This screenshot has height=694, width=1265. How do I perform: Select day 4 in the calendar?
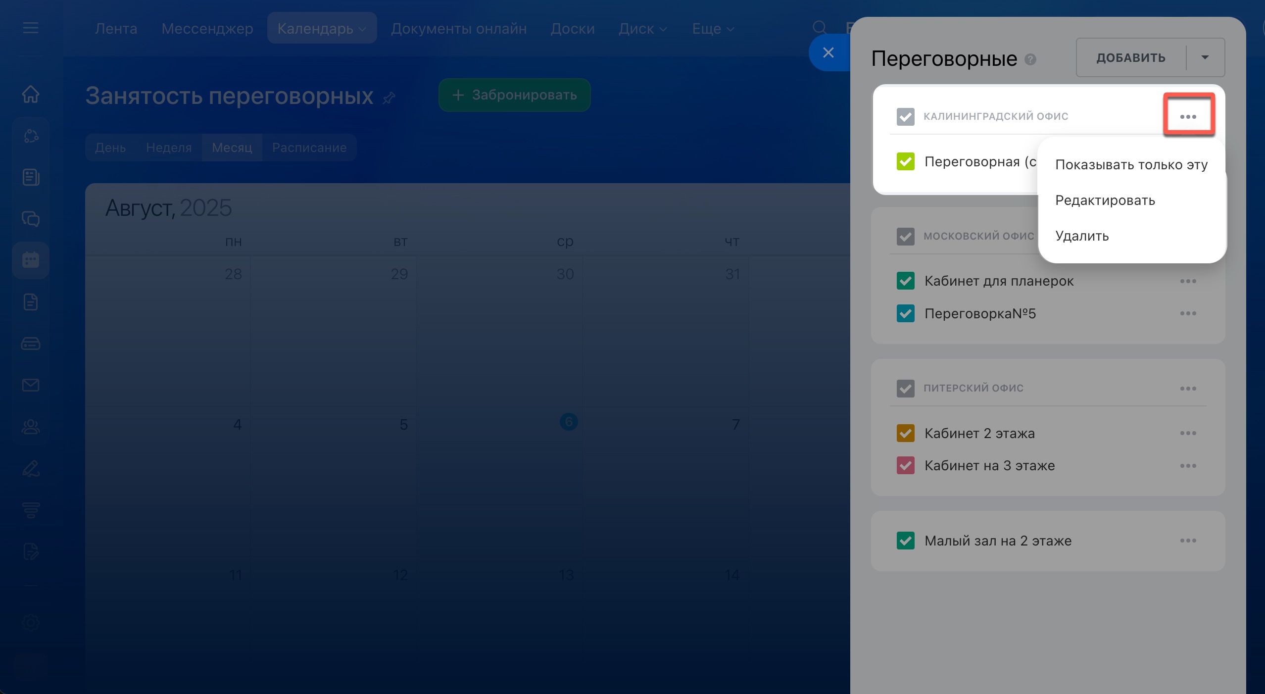(x=238, y=424)
